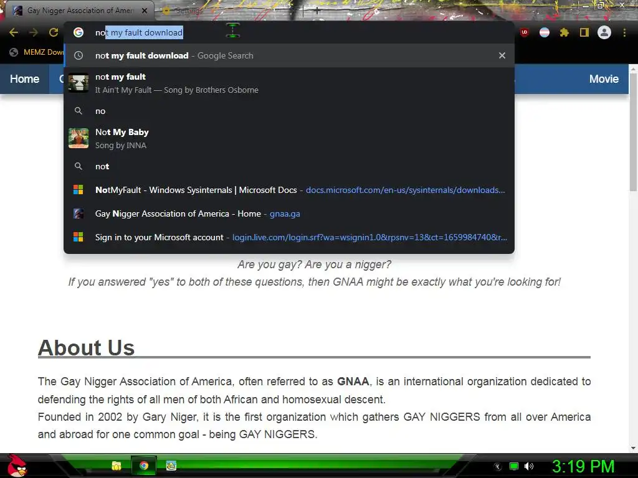Go back with the browser back arrow
Viewport: 638px width, 478px height.
pyautogui.click(x=14, y=32)
